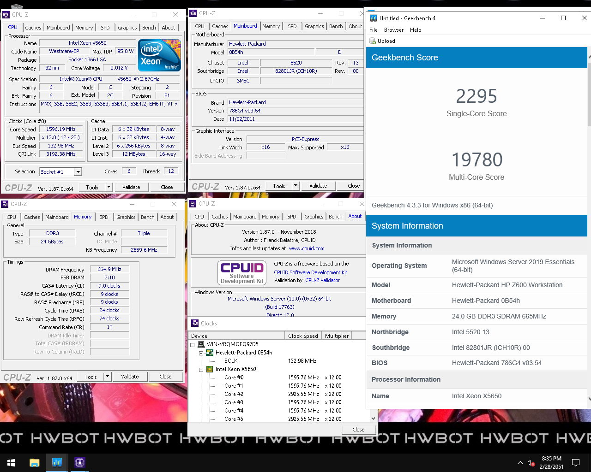This screenshot has width=591, height=472.
Task: Collapse the Hewlett-Packard 0B54h tree node
Action: click(201, 353)
